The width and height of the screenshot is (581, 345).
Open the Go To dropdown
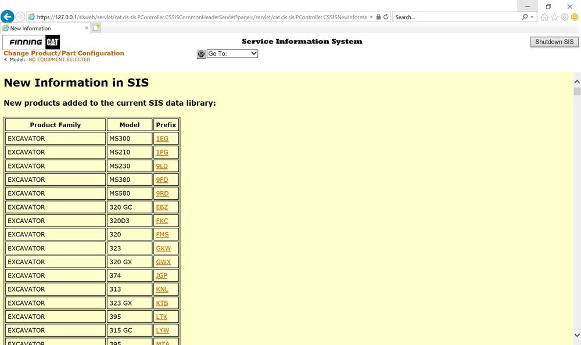click(x=232, y=54)
